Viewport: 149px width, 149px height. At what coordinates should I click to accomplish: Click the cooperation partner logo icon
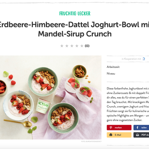coord(144,59)
